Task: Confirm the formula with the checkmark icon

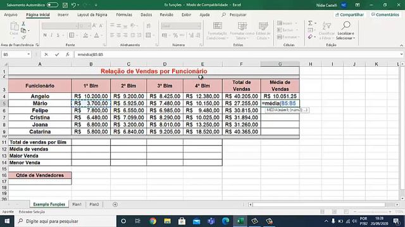Action: 57,54
